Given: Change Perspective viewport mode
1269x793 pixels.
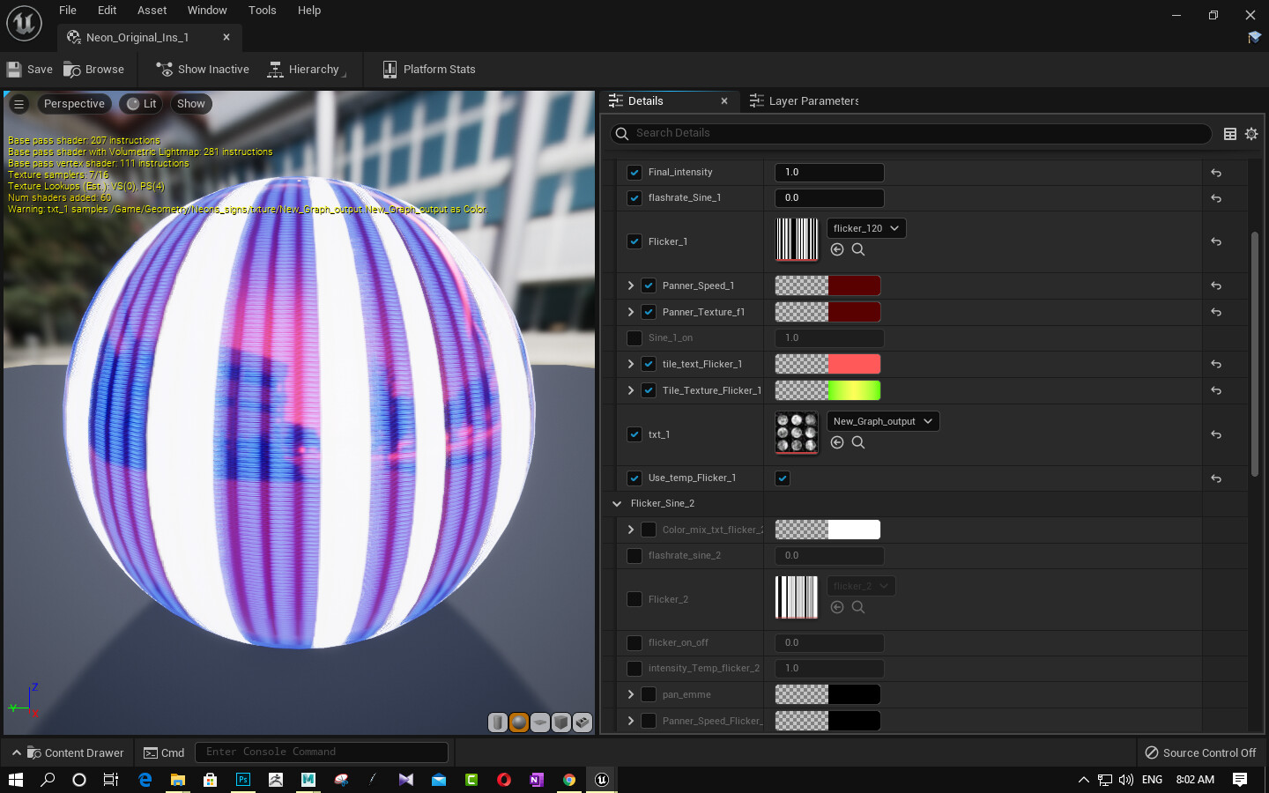Looking at the screenshot, I should pyautogui.click(x=74, y=104).
